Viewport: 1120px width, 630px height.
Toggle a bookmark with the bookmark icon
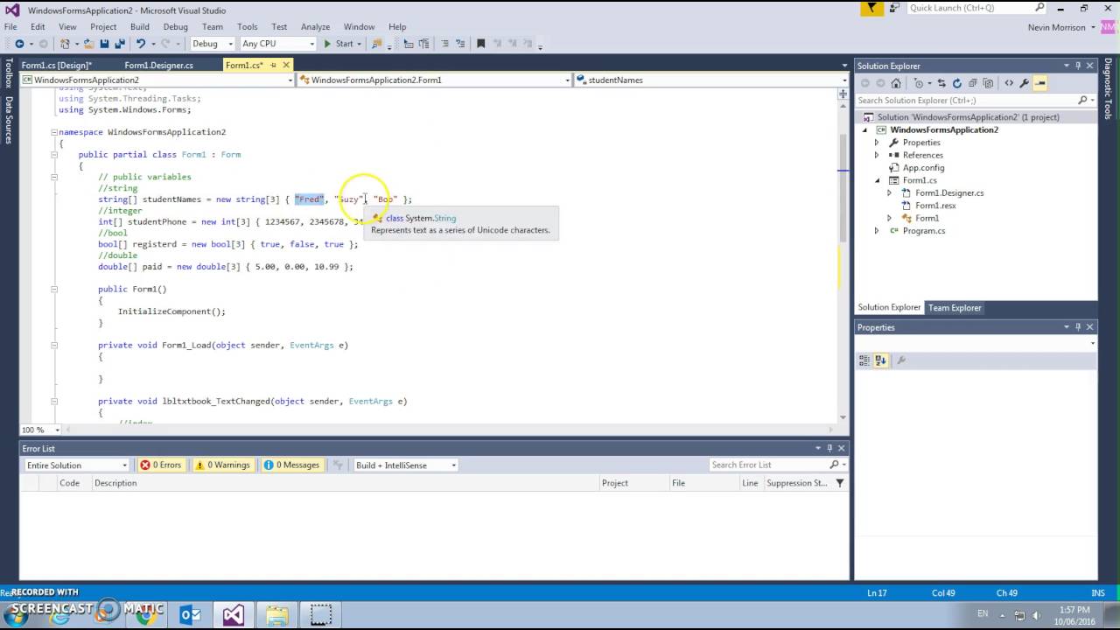click(480, 44)
